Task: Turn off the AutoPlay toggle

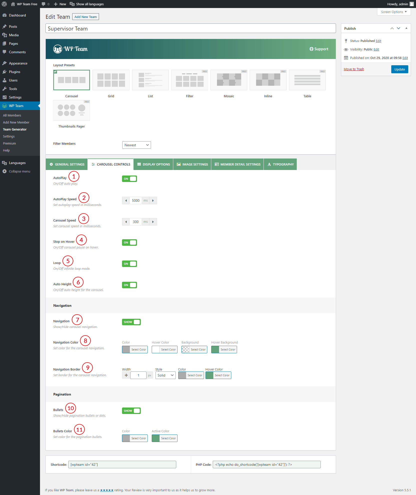Action: click(x=129, y=179)
